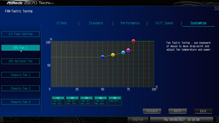Close the FAN-Tastic Tuning window
Viewport: 219px width, 123px height.
coord(217,8)
